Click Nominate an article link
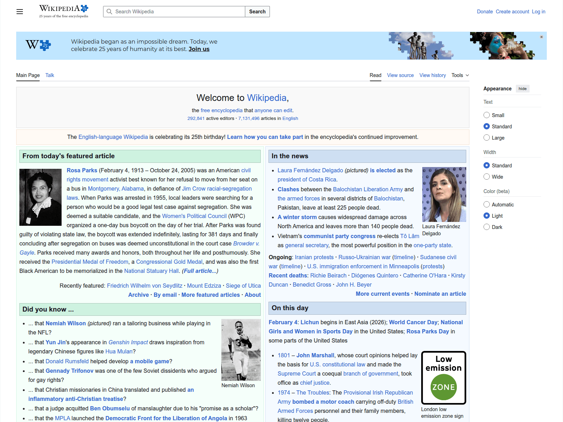This screenshot has width=563, height=422. (440, 294)
